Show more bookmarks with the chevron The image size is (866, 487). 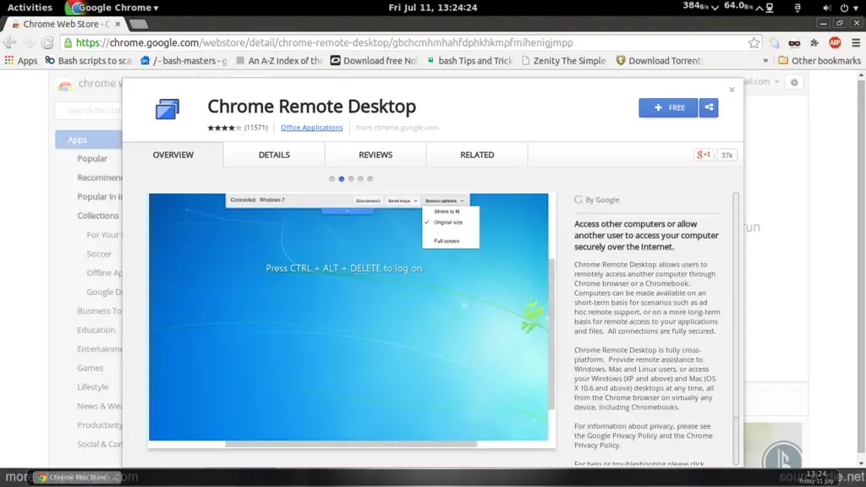click(765, 61)
